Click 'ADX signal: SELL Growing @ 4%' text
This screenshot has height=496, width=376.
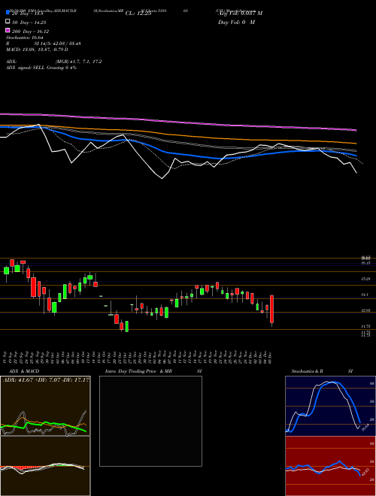pos(41,68)
